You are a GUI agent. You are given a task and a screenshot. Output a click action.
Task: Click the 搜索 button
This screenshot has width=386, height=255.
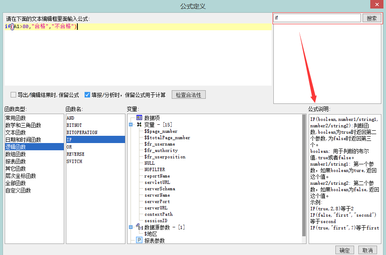[x=372, y=18]
